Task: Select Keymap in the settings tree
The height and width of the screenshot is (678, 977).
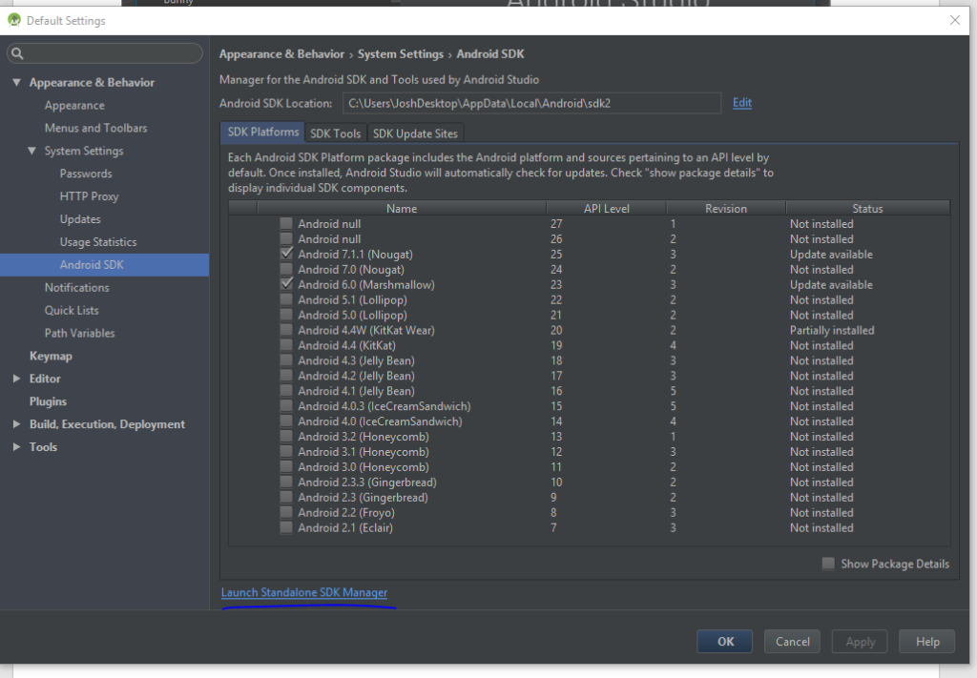Action: (x=51, y=356)
